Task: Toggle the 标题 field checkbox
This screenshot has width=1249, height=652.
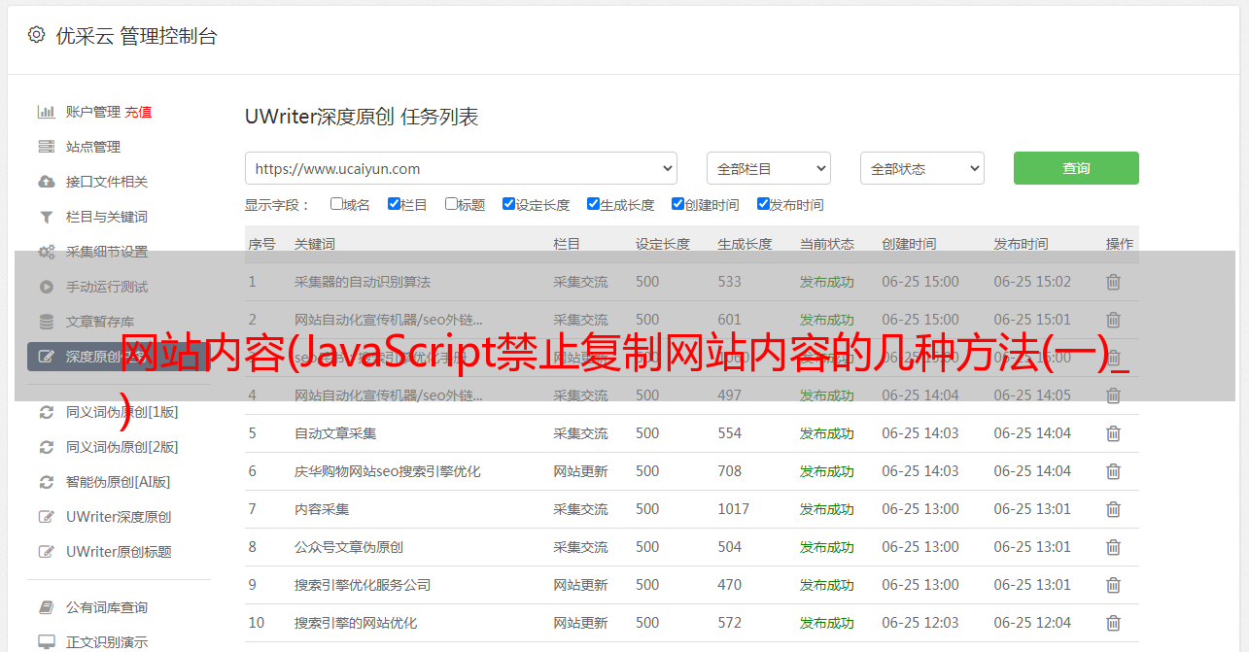Action: click(x=451, y=204)
